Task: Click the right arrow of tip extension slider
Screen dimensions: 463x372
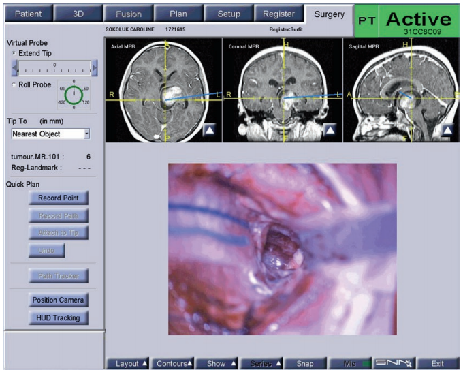Action: 95,67
